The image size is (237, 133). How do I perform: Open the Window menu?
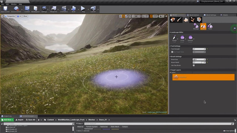pyautogui.click(x=14, y=4)
